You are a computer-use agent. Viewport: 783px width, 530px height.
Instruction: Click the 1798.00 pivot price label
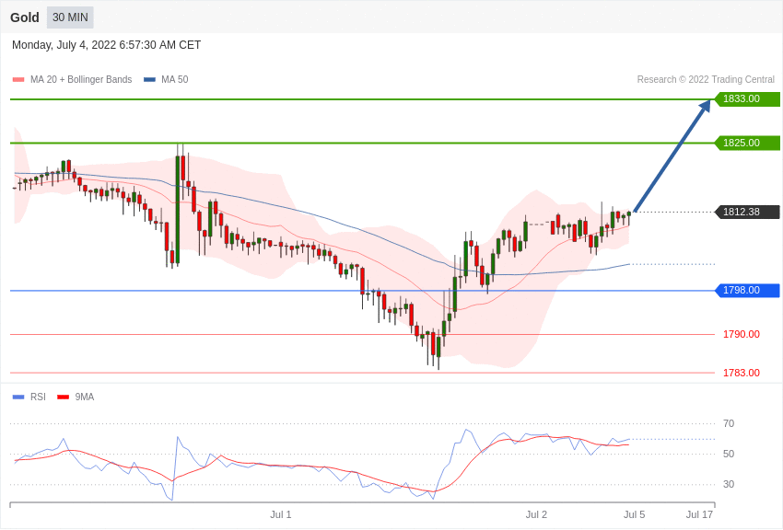pyautogui.click(x=747, y=290)
